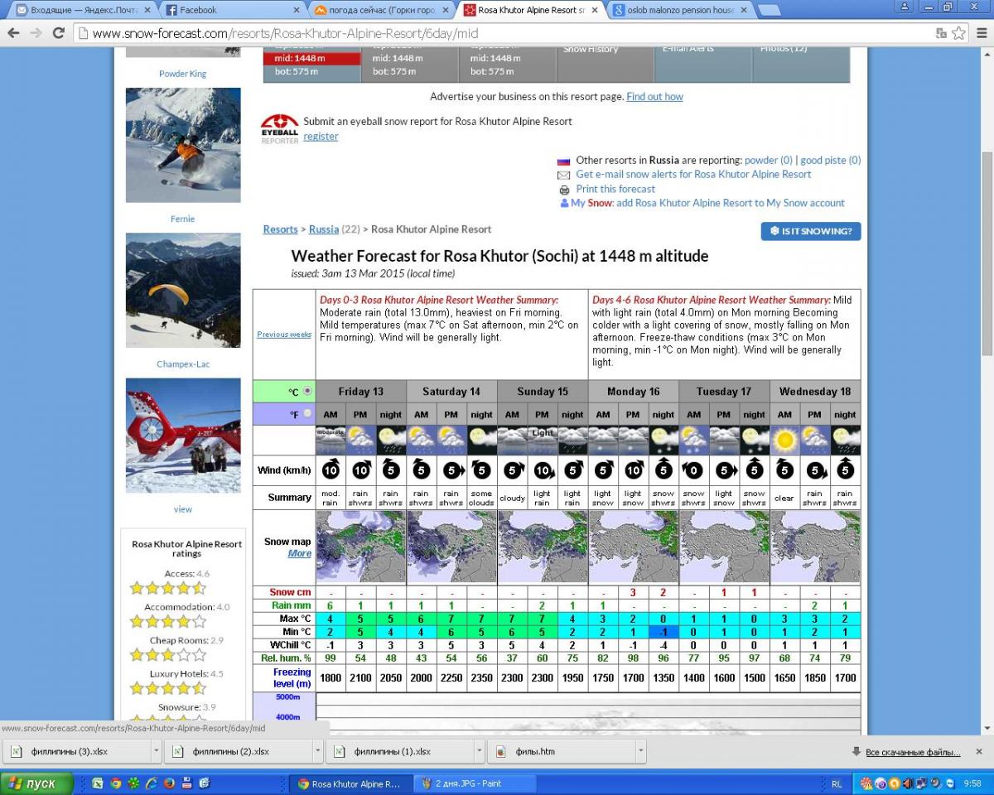The width and height of the screenshot is (994, 795).
Task: Click the envelope icon for e-mail snow alerts
Action: 563,175
